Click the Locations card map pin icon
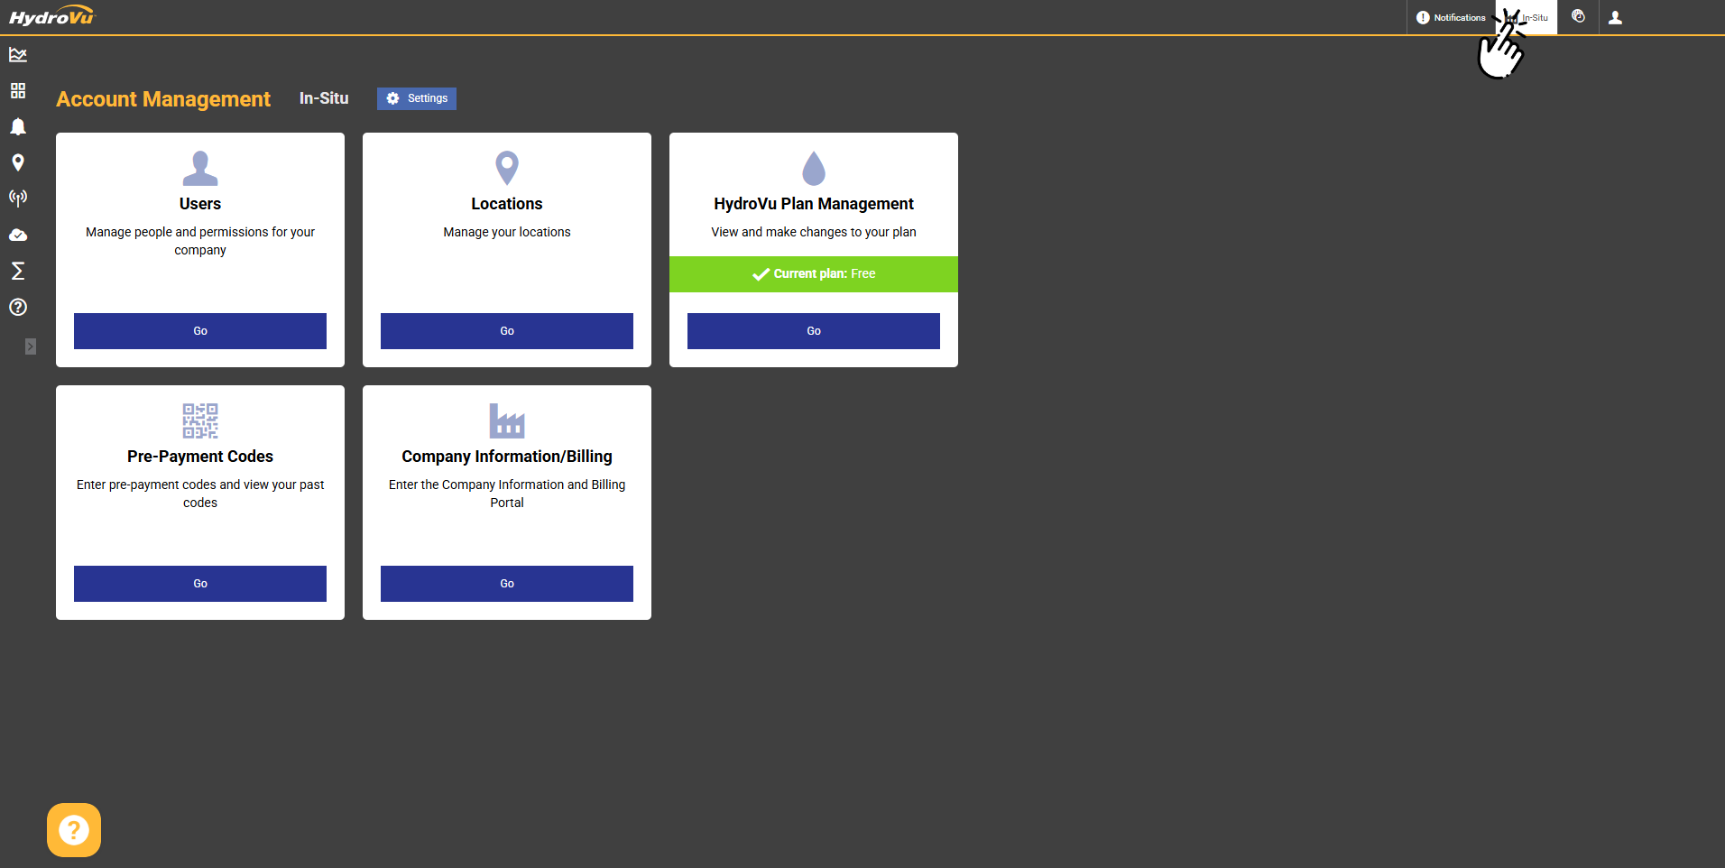Viewport: 1725px width, 868px height. 507,168
